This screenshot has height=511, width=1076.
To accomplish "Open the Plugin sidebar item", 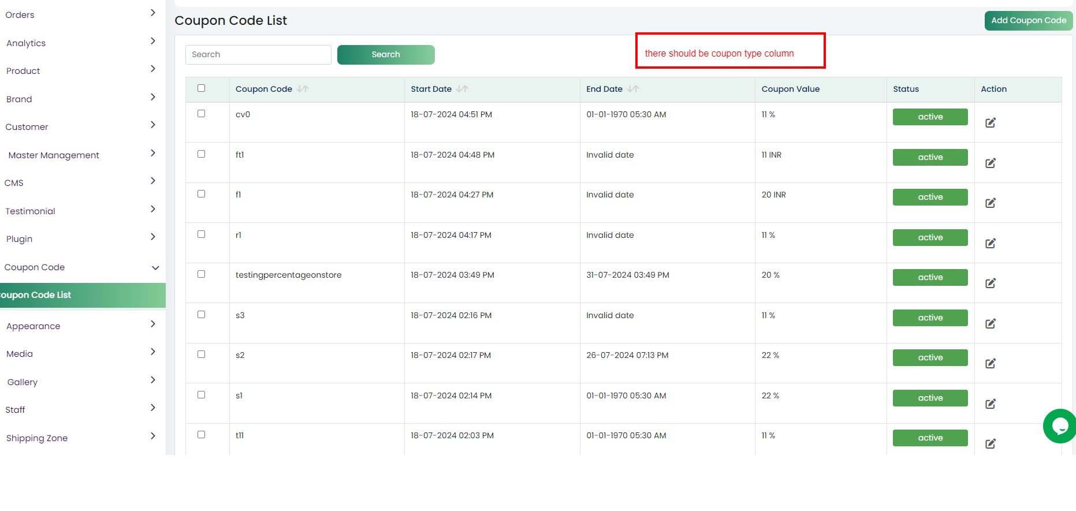I will [20, 239].
